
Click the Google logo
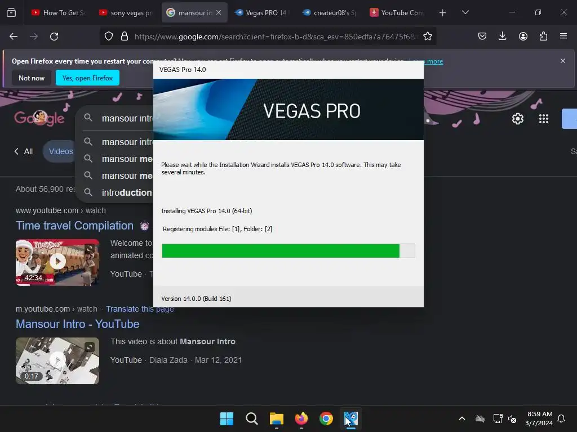click(39, 118)
